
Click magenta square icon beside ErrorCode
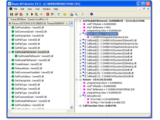click(88, 99)
